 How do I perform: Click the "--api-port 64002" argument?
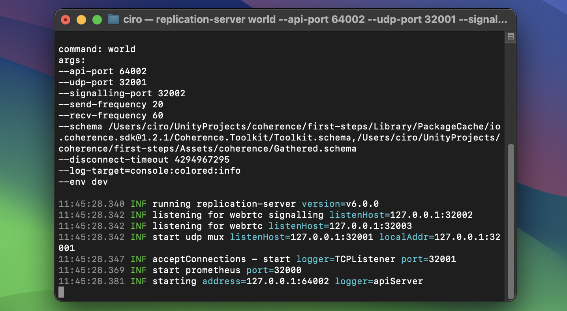click(103, 71)
